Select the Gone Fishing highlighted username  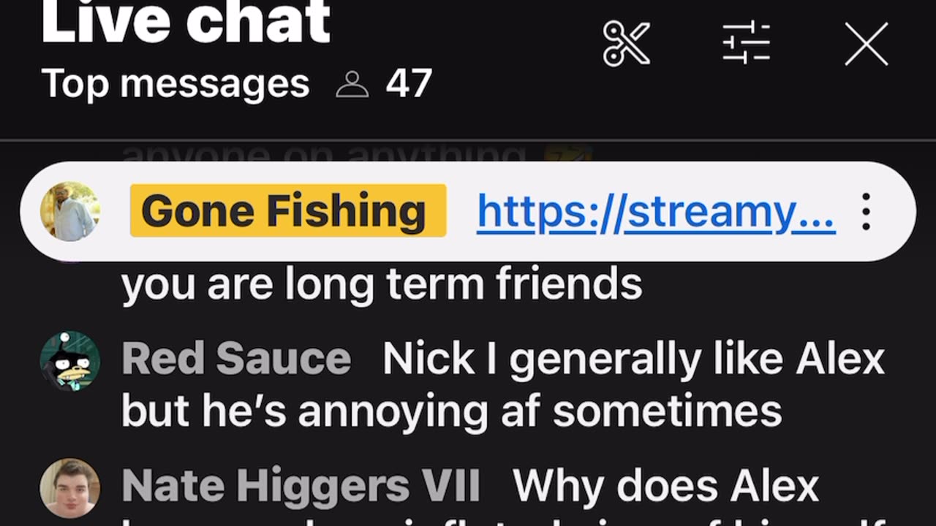(x=288, y=210)
